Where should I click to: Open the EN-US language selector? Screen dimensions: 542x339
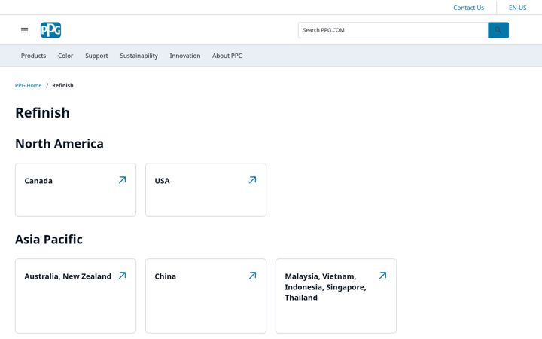click(x=517, y=8)
